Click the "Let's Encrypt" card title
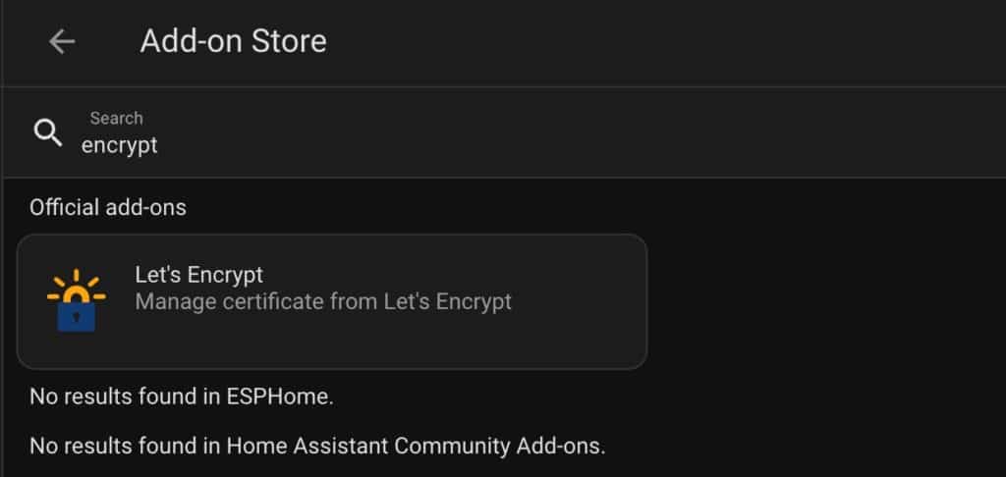This screenshot has width=1006, height=477. (x=198, y=275)
